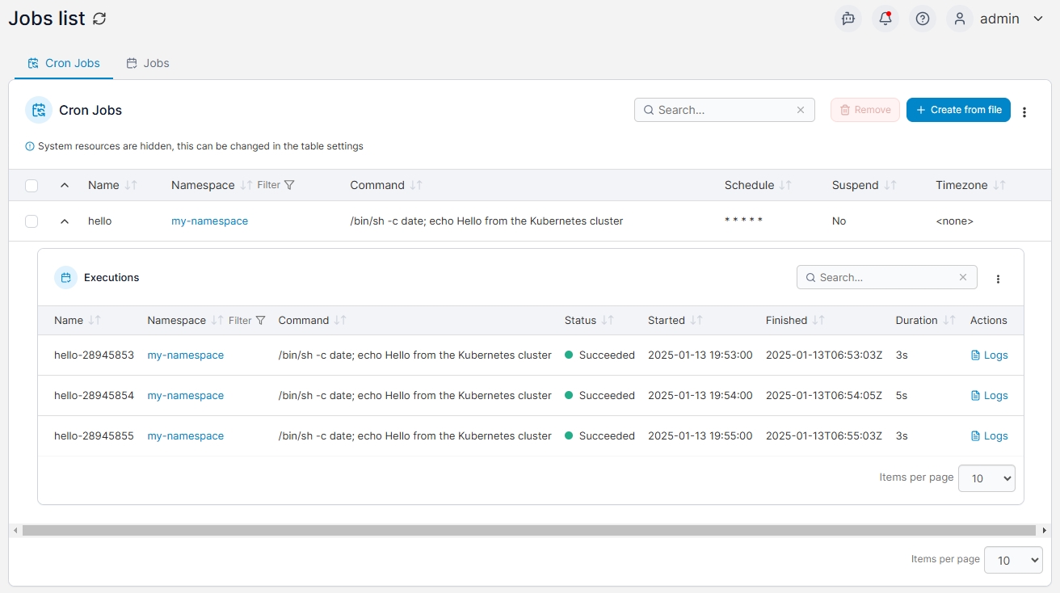Open the admin user dropdown

pos(999,19)
